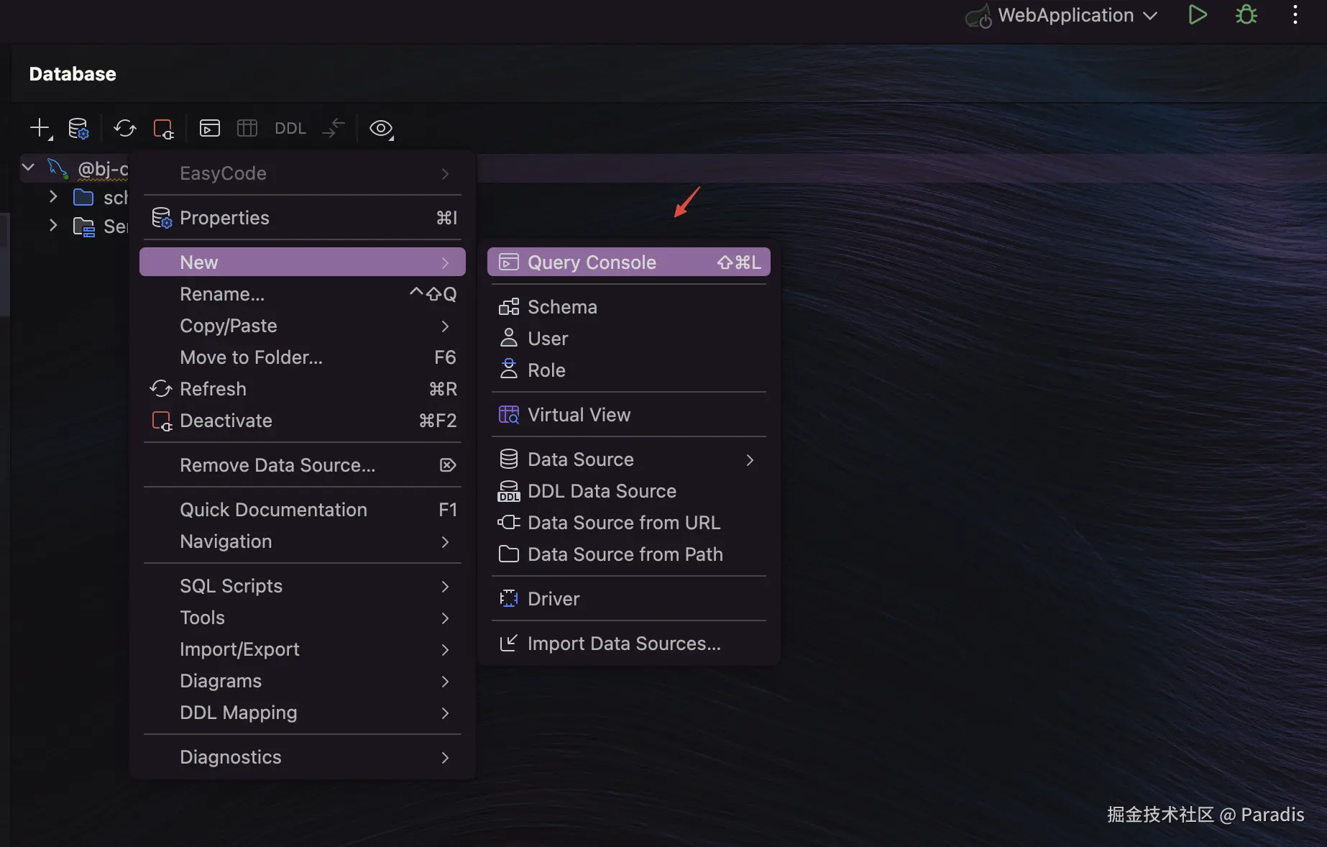The width and height of the screenshot is (1327, 847).
Task: Click the Deactivate toolbar icon
Action: (x=163, y=129)
